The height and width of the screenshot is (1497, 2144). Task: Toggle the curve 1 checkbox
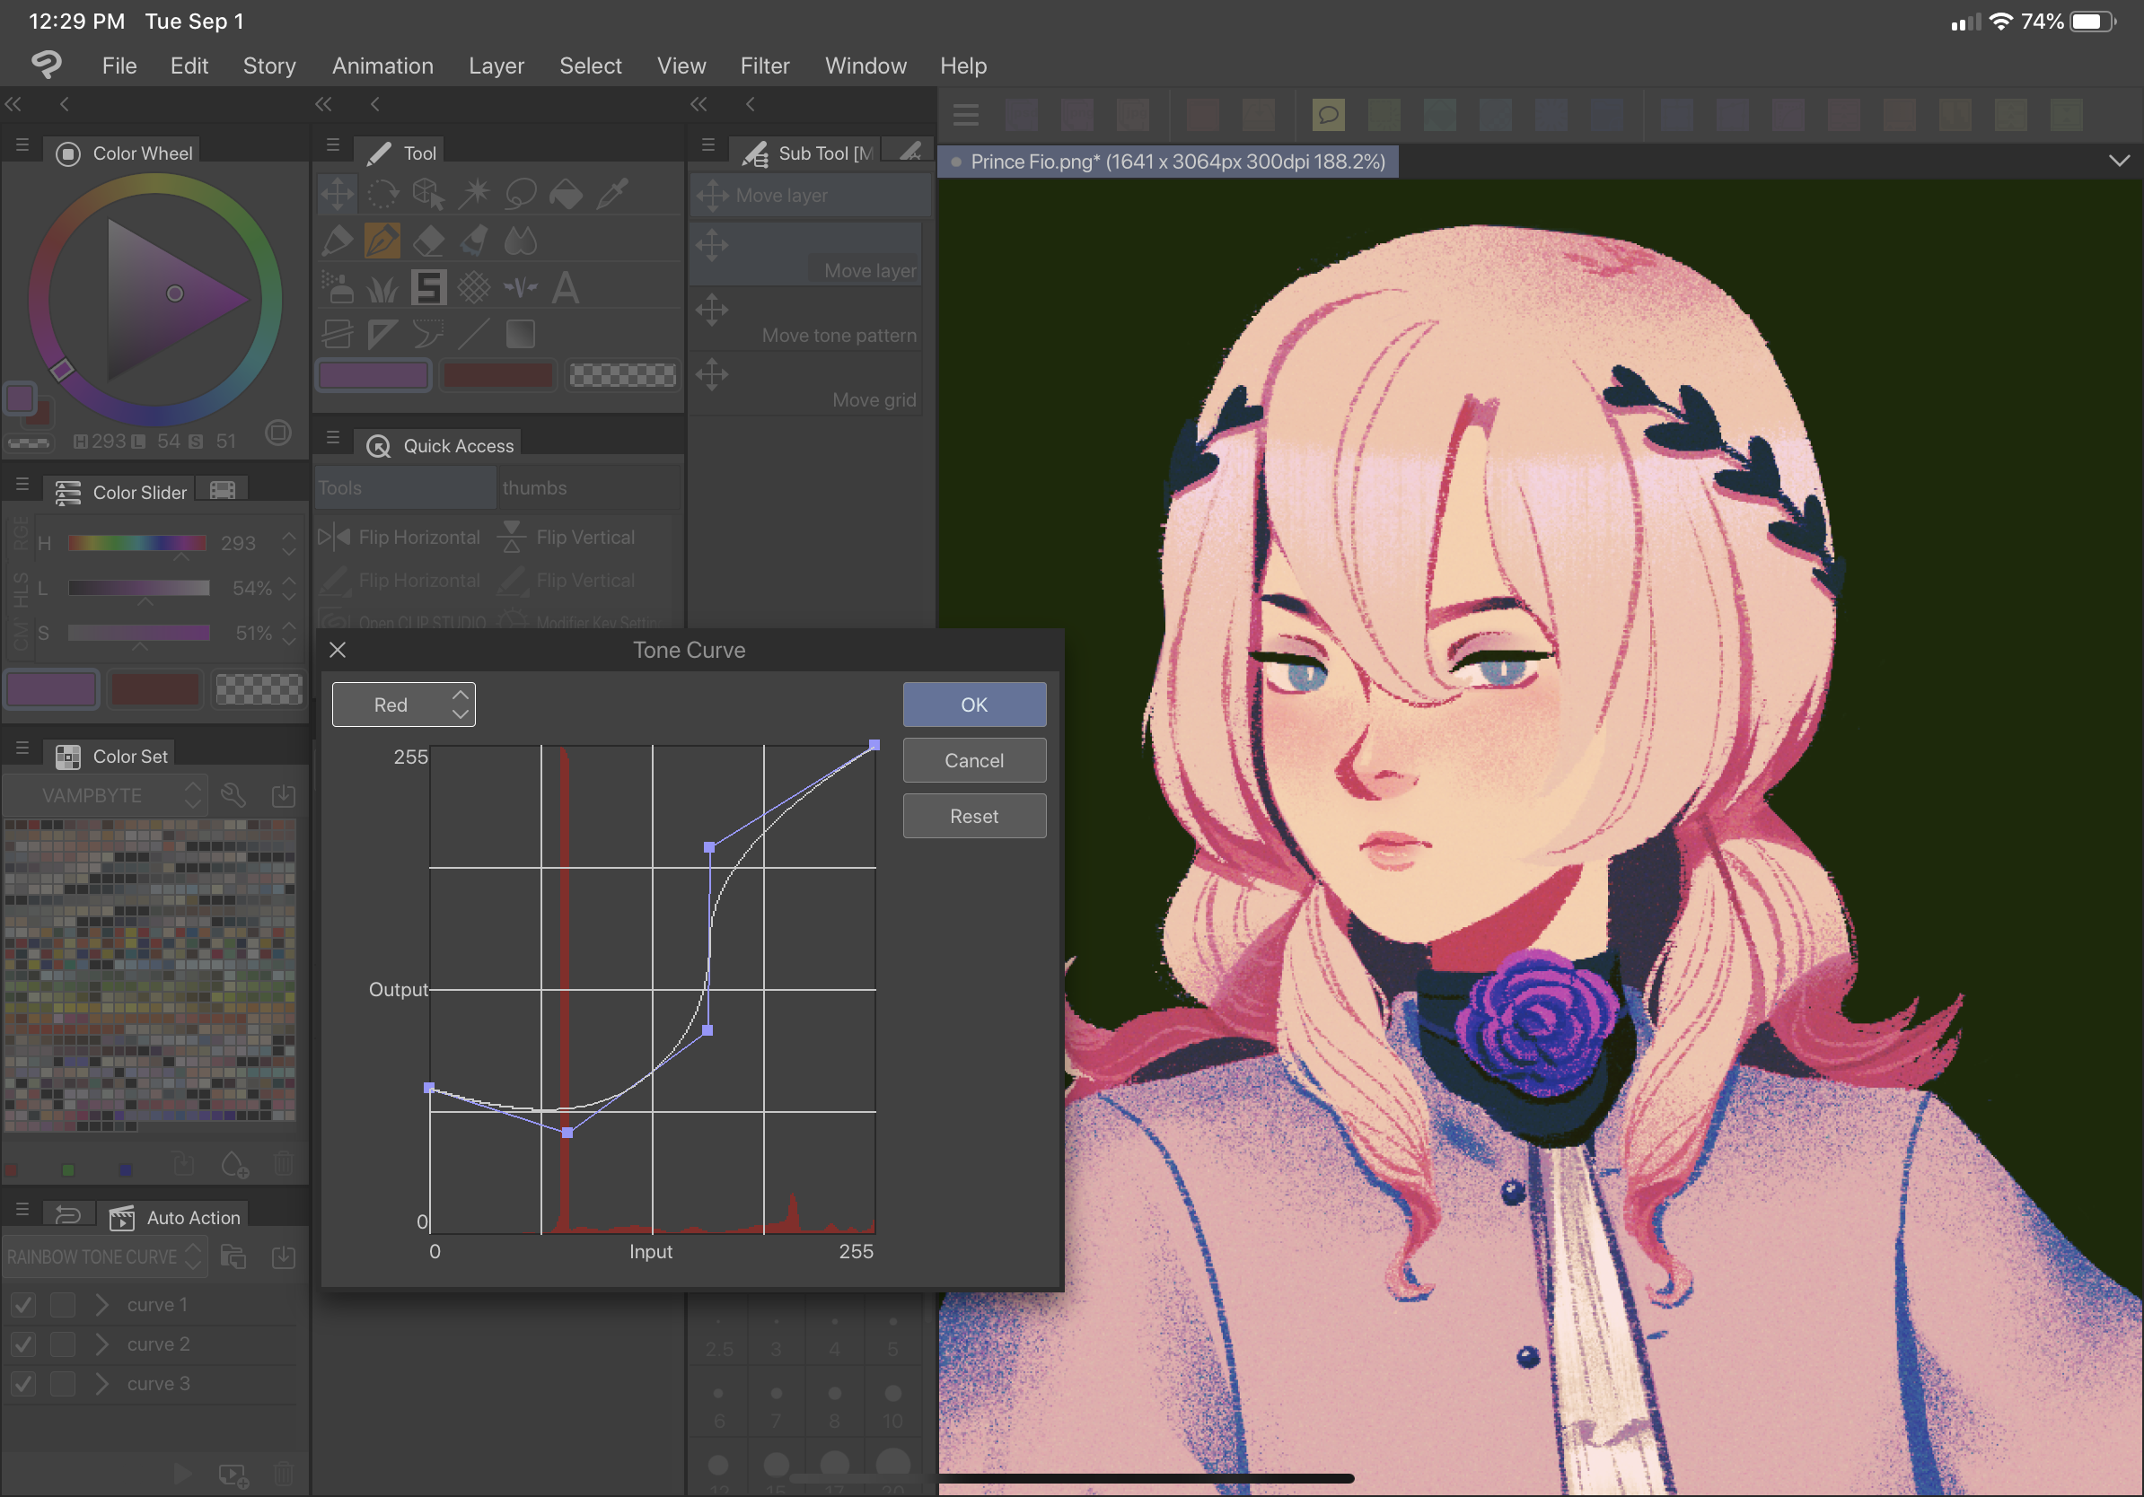(x=23, y=1305)
